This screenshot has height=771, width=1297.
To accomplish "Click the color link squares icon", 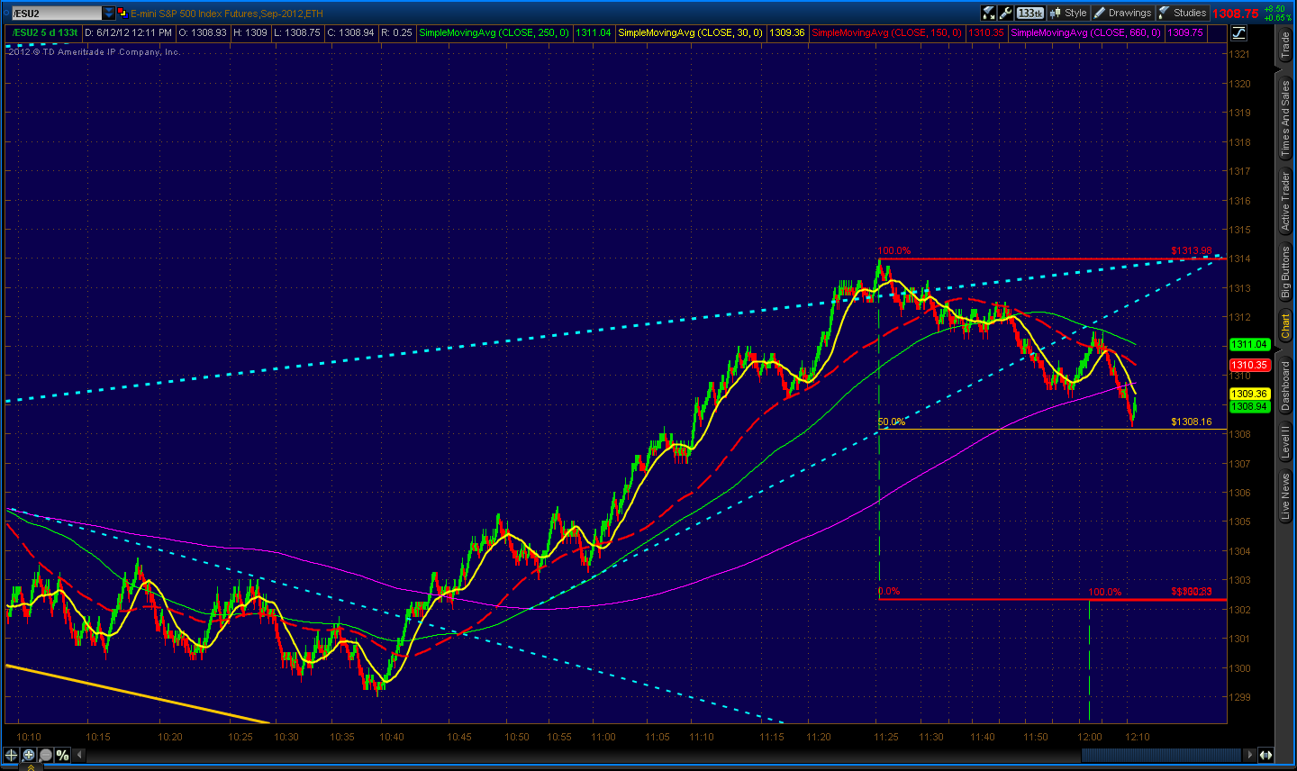I will (122, 14).
